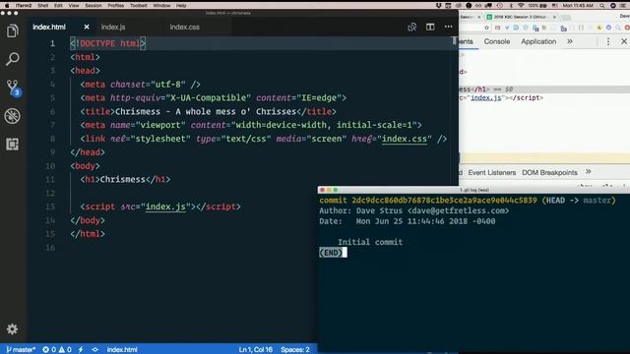Expand more DevTools tabs chevron
This screenshot has width=630, height=354.
tap(570, 41)
